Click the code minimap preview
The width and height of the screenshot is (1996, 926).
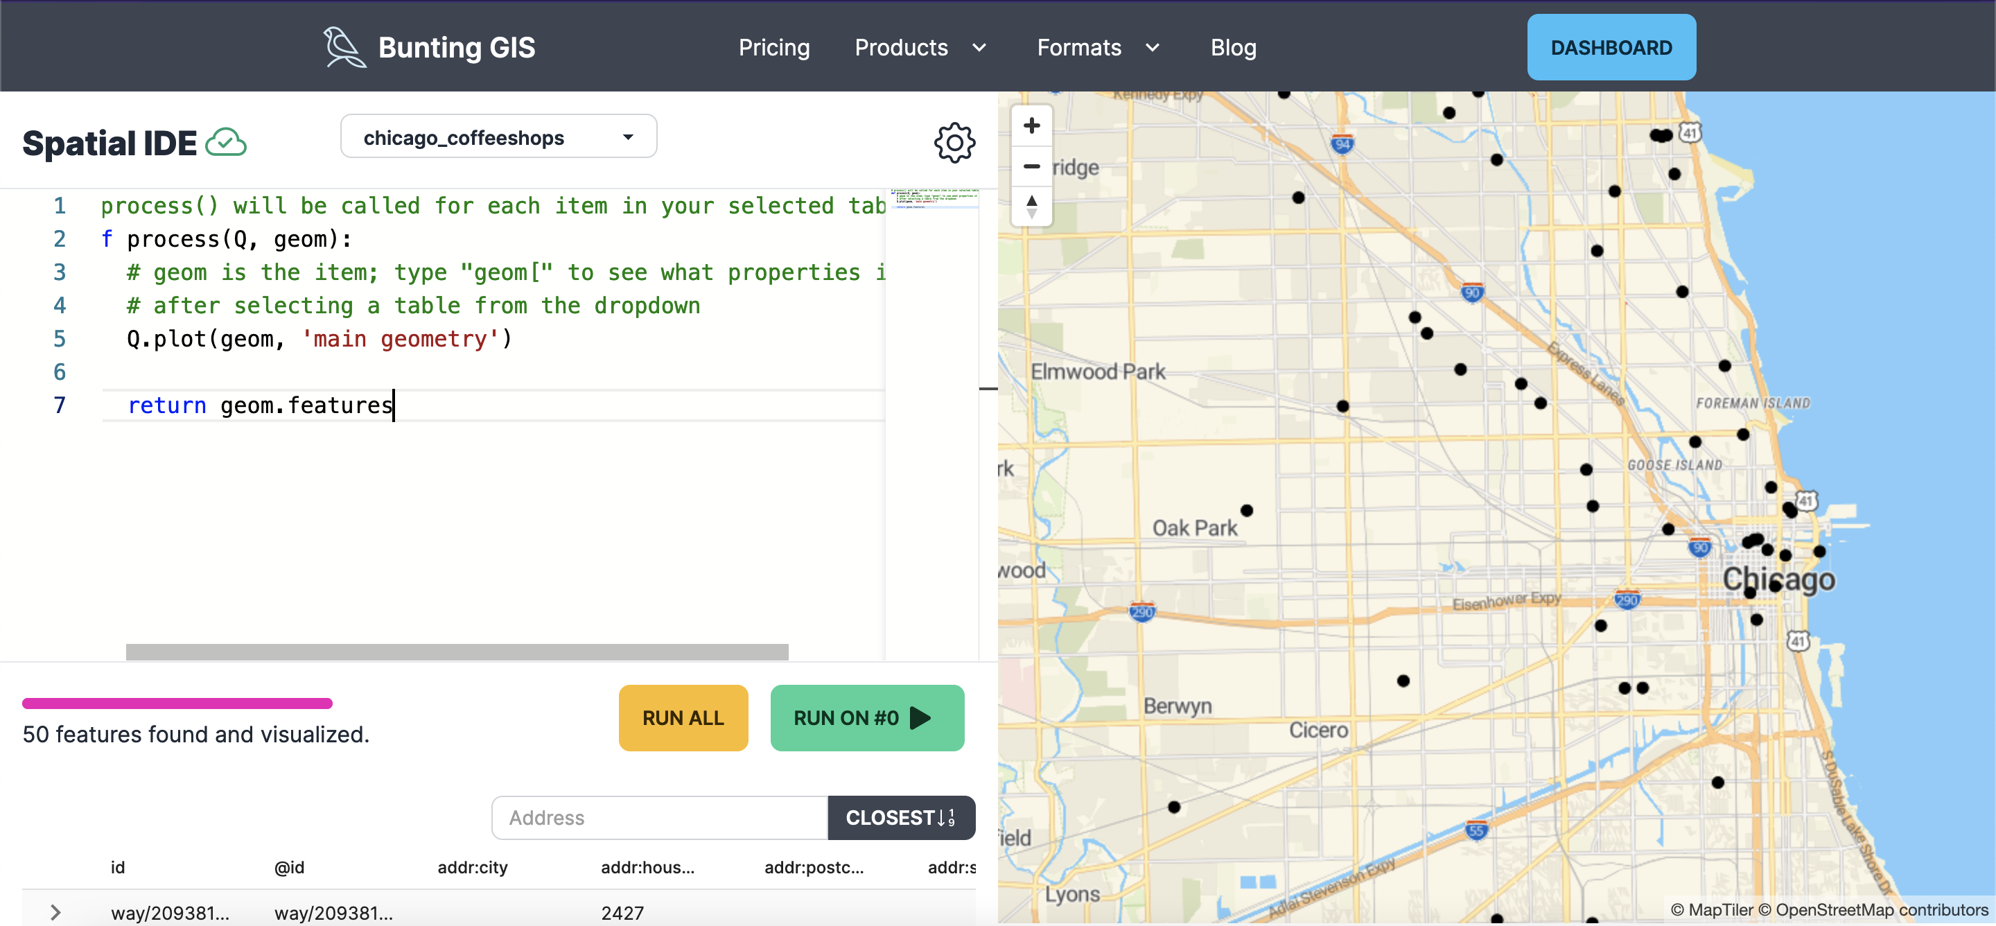[x=934, y=198]
